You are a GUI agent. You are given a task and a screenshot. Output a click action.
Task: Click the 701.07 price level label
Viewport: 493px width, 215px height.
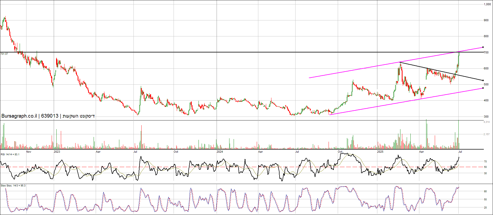[4, 54]
